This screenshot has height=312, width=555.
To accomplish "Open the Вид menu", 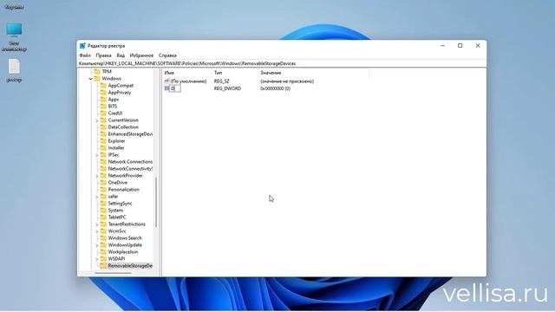I will (121, 55).
